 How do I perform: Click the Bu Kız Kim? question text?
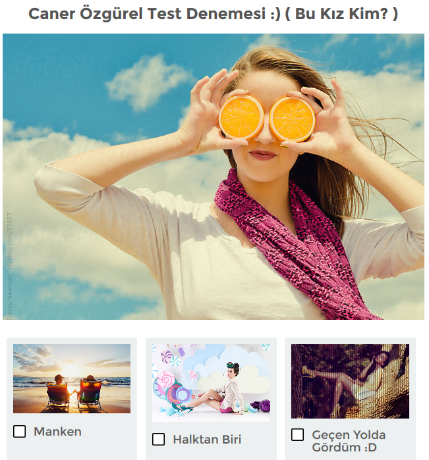341,14
